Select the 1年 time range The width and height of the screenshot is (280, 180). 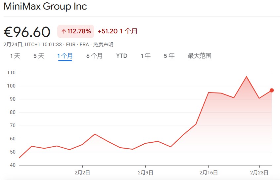tap(146, 56)
